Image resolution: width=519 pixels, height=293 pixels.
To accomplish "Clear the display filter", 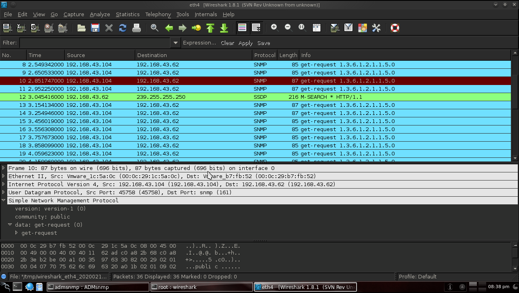I will click(x=227, y=43).
